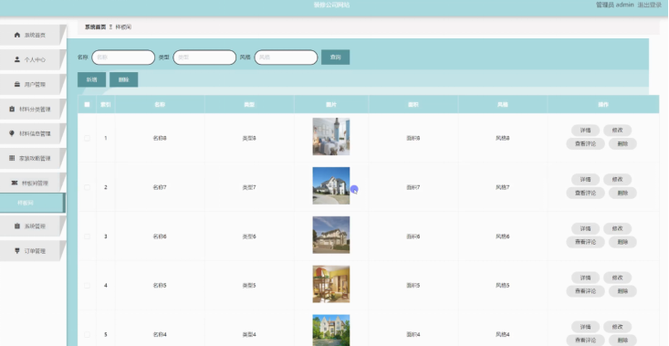Open 系统首页 in the sidebar

tap(33, 35)
